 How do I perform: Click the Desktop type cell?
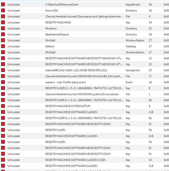tap(131, 47)
